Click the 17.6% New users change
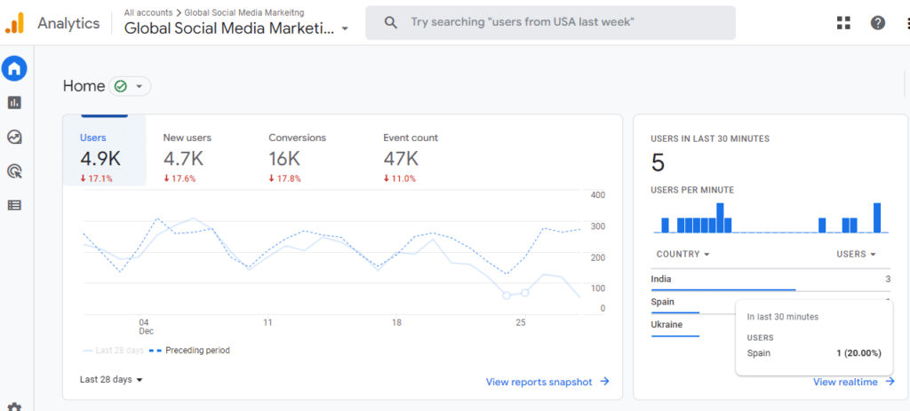This screenshot has height=411, width=910. click(180, 178)
